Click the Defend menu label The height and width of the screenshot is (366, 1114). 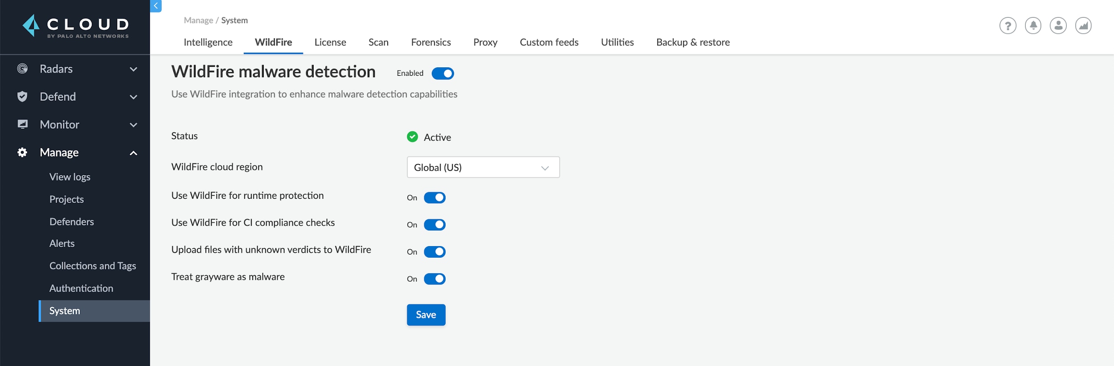pyautogui.click(x=57, y=97)
